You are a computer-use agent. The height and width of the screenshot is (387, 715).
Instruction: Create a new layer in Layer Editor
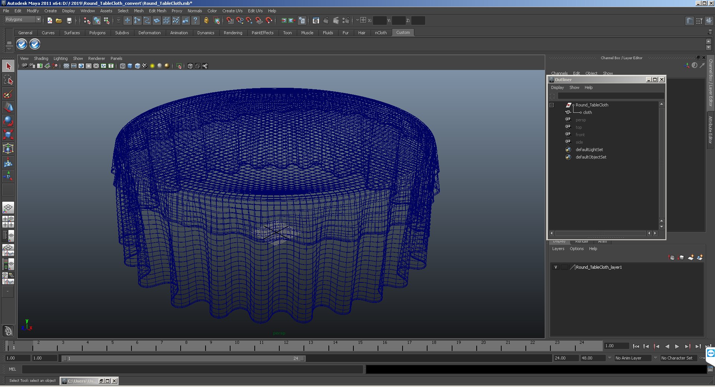(x=691, y=257)
